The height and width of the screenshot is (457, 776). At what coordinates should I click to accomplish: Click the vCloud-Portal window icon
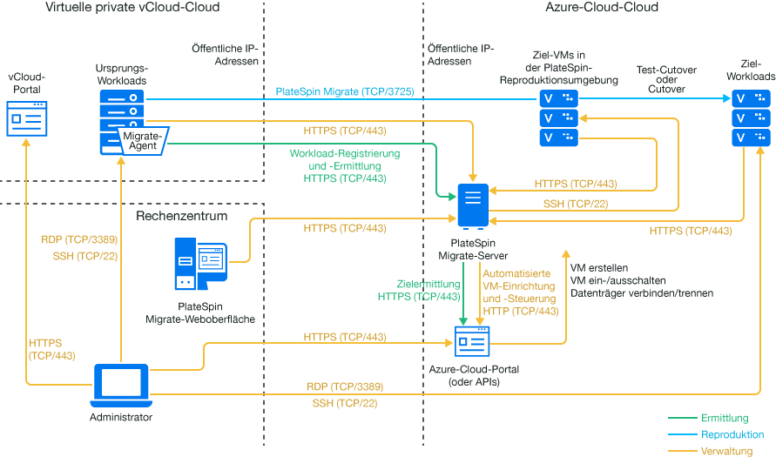27,118
